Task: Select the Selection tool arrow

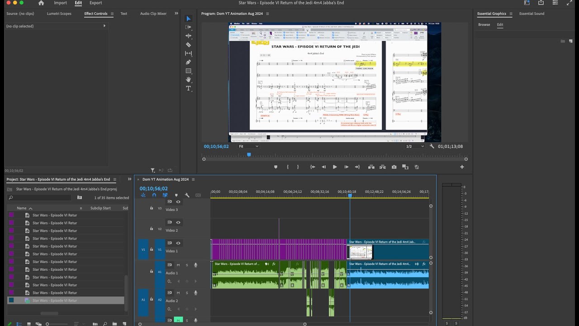Action: pos(189,19)
